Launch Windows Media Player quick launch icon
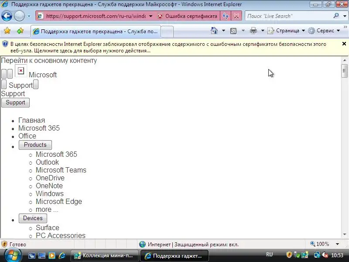 [52, 255]
